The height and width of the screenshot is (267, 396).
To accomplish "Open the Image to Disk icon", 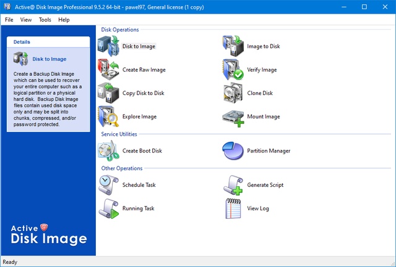I will 233,47.
